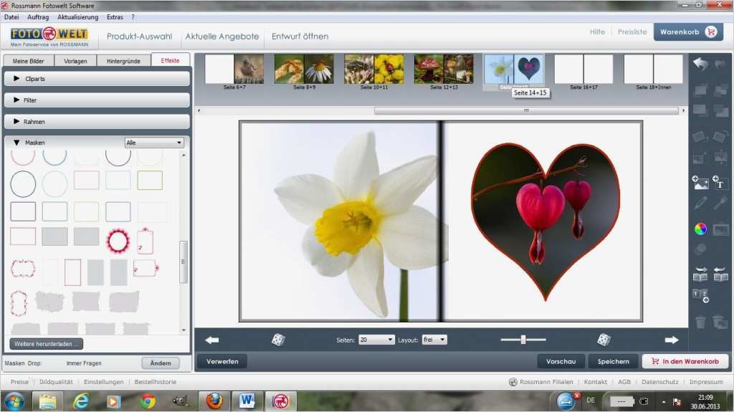This screenshot has height=412, width=734.
Task: Open Firefox from the taskbar
Action: point(214,401)
